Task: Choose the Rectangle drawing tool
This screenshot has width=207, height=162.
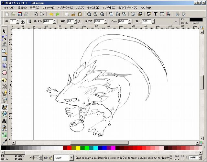Action: pyautogui.click(x=4, y=59)
